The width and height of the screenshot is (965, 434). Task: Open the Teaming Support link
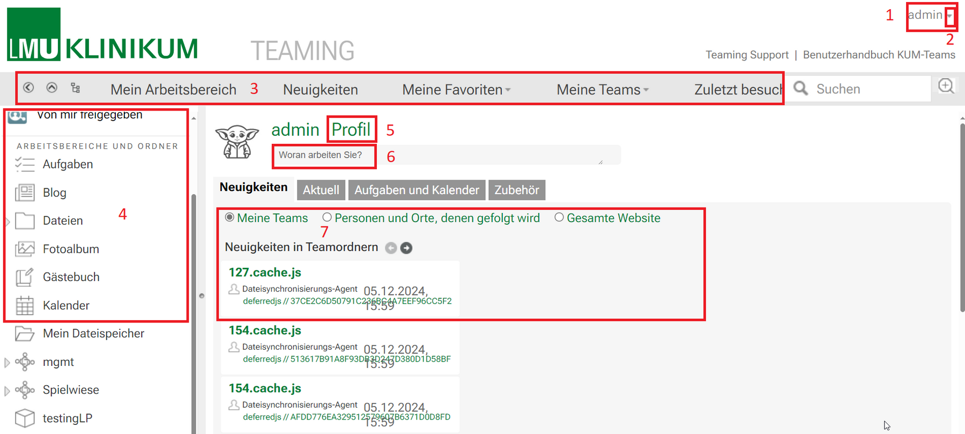(x=747, y=55)
